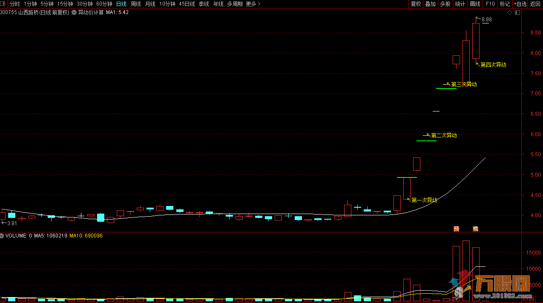Switch to the 10分钟 timeframe
Image resolution: width=543 pixels, height=303 pixels.
167,4
